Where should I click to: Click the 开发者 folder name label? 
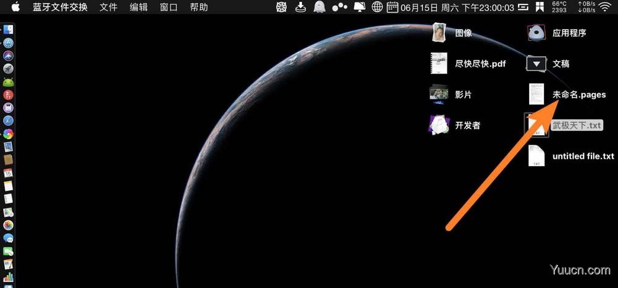point(468,125)
